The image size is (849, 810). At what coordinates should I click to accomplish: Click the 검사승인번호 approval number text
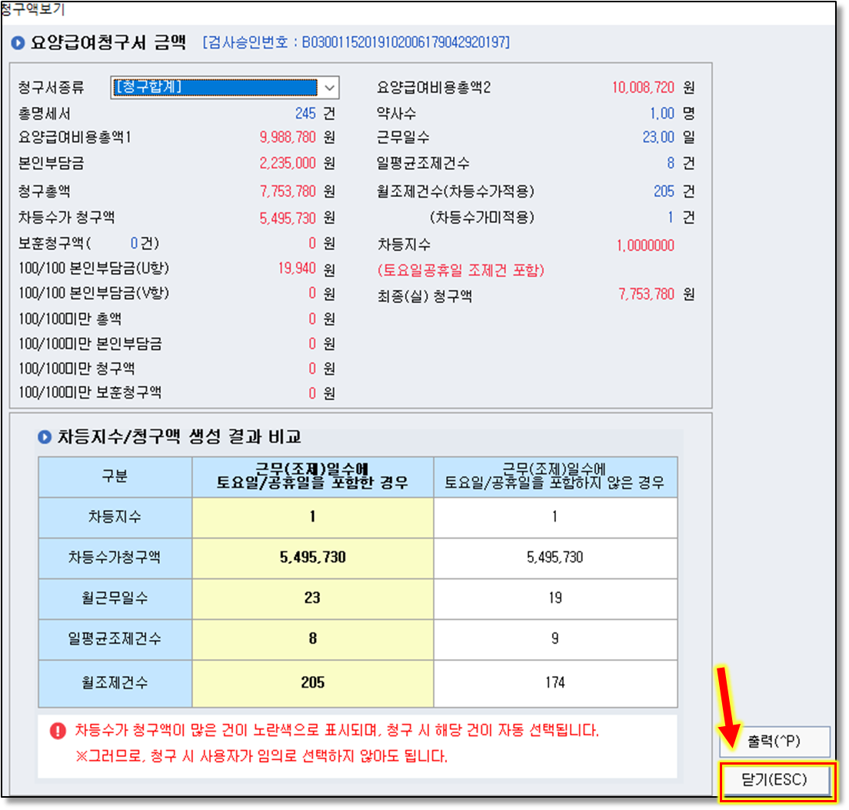click(356, 42)
